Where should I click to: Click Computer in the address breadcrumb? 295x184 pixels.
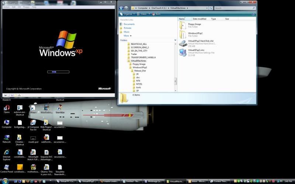coord(143,8)
